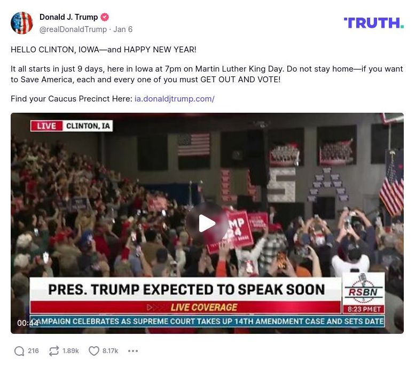Click the profile avatar picture
The image size is (415, 367).
[x=22, y=23]
